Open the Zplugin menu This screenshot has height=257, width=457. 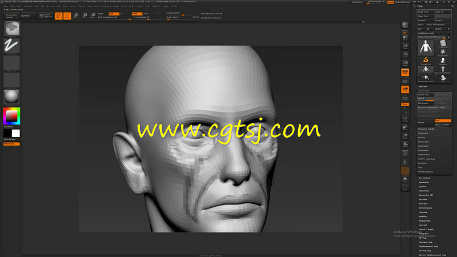pos(166,6)
